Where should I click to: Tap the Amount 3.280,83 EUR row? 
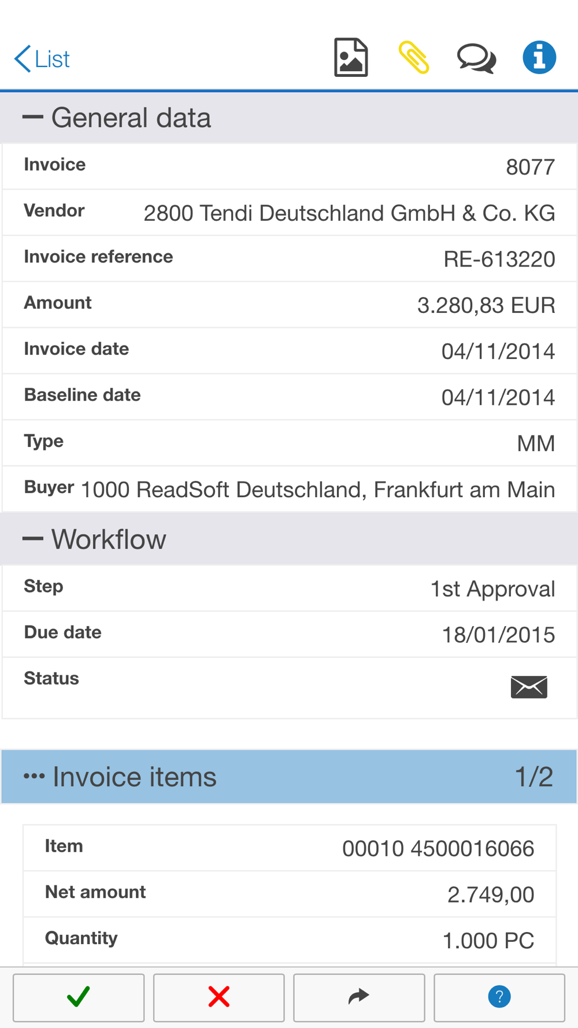click(289, 305)
